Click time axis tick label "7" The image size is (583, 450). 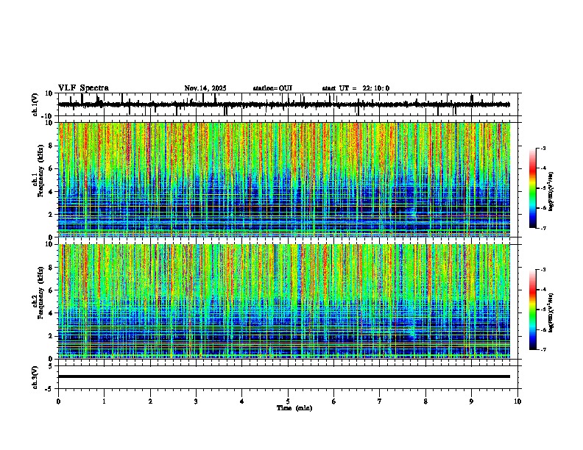coord(380,401)
